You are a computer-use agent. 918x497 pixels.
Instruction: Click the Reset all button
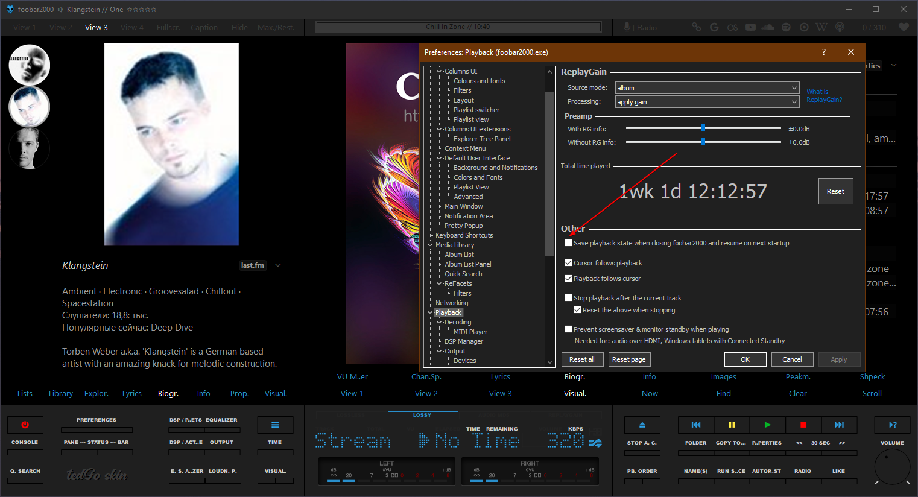pyautogui.click(x=581, y=359)
